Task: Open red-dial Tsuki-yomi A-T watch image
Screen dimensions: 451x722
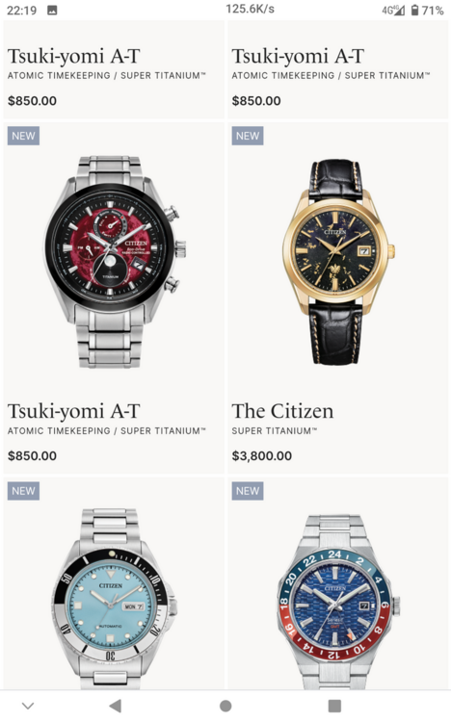Action: (x=114, y=261)
